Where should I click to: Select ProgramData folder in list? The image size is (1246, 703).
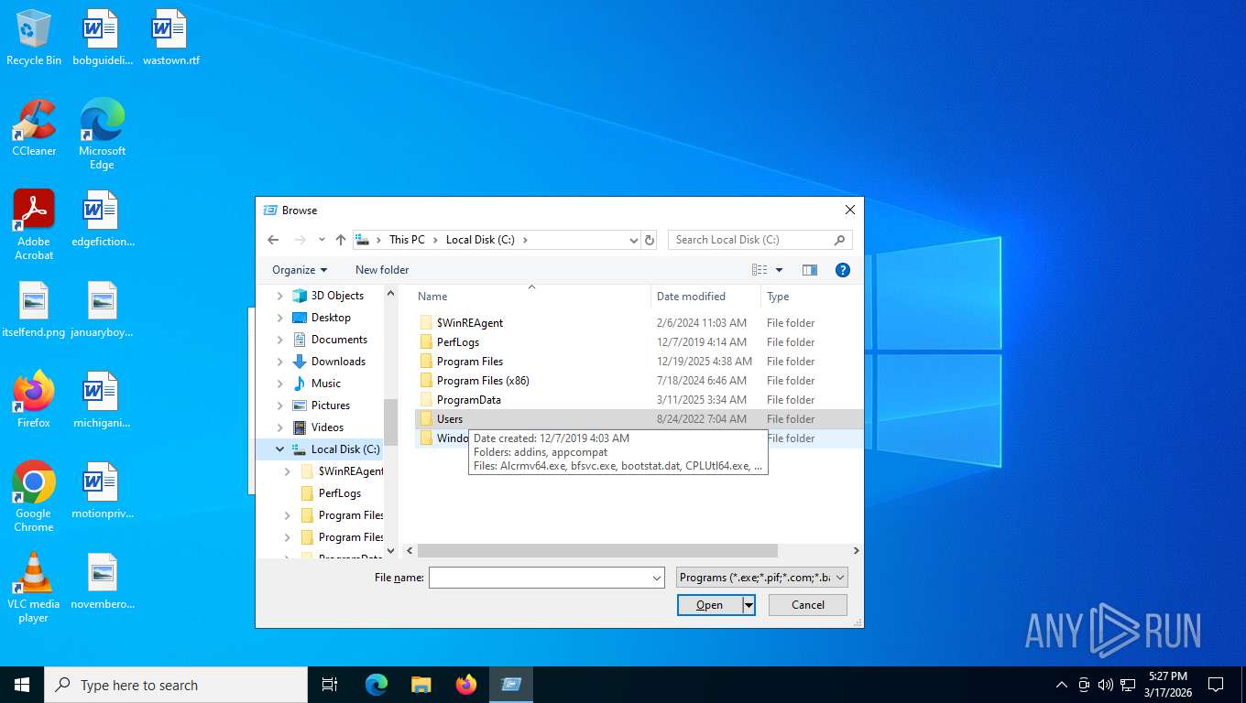click(x=639, y=400)
